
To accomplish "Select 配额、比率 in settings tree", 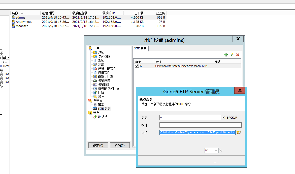I will (106, 76).
